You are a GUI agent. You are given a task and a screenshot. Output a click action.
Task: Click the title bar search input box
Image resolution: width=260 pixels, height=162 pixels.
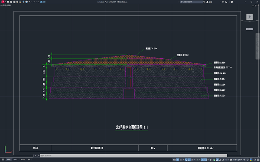(x=192, y=2)
